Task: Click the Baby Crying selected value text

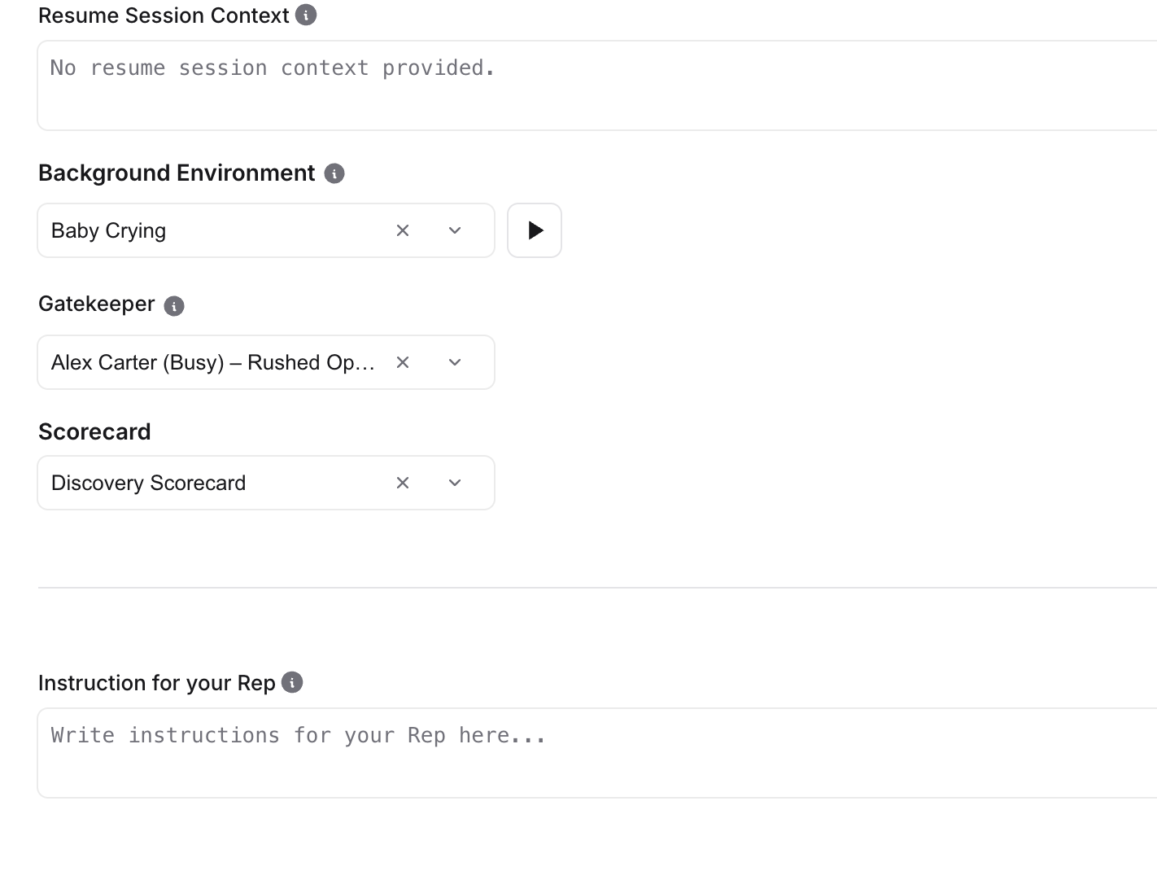Action: pyautogui.click(x=109, y=231)
